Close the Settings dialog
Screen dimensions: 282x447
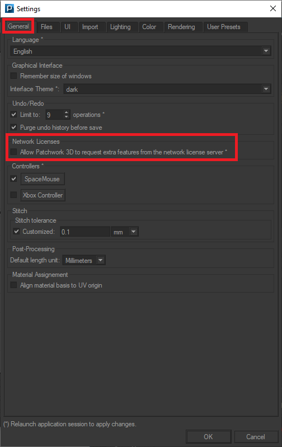(273, 8)
